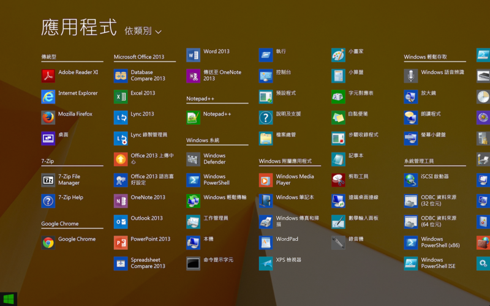Open the 7-Zip File Manager icon

48,180
